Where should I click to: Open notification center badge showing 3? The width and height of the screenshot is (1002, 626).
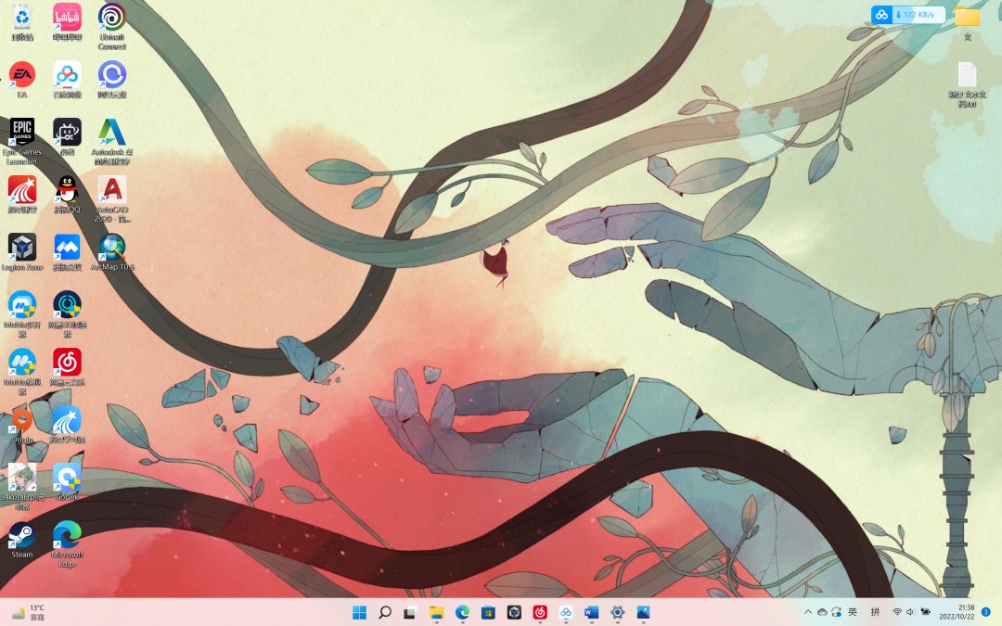(986, 612)
